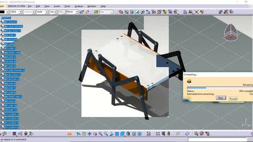Open the Auto thickness dropdown
Image resolution: width=253 pixels, height=142 pixels.
[x=47, y=12]
